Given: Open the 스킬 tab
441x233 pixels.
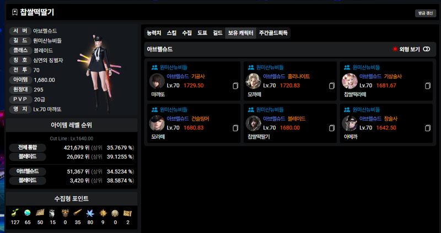Looking at the screenshot, I should click(171, 33).
